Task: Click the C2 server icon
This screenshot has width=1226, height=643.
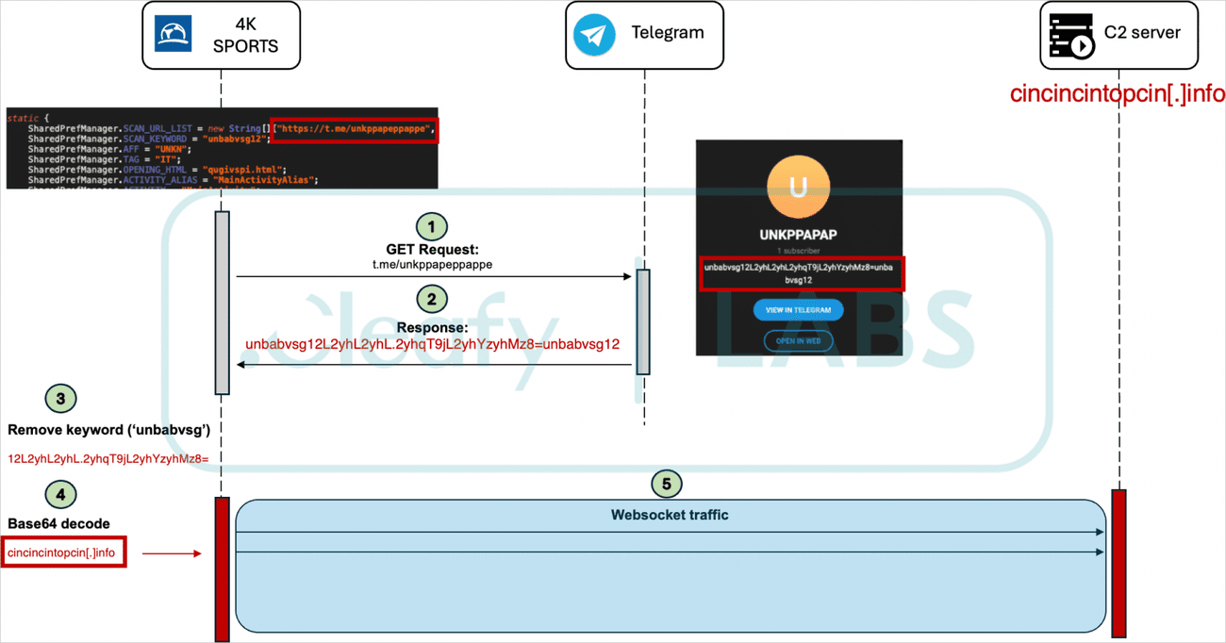Action: tap(1071, 38)
